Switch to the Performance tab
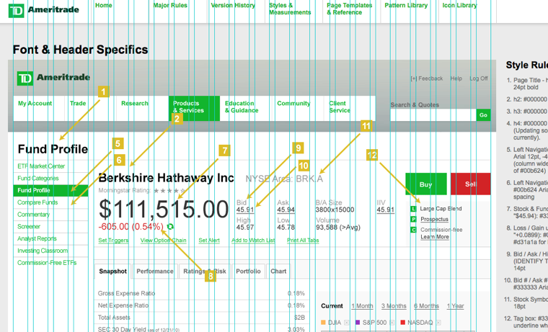Screen dimensions: 548x332 155,272
